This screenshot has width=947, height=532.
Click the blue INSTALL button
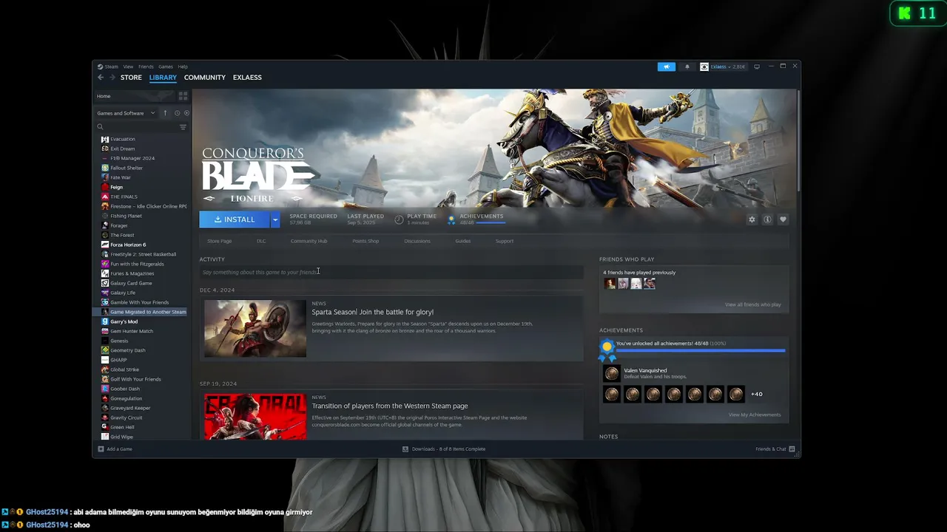[235, 219]
